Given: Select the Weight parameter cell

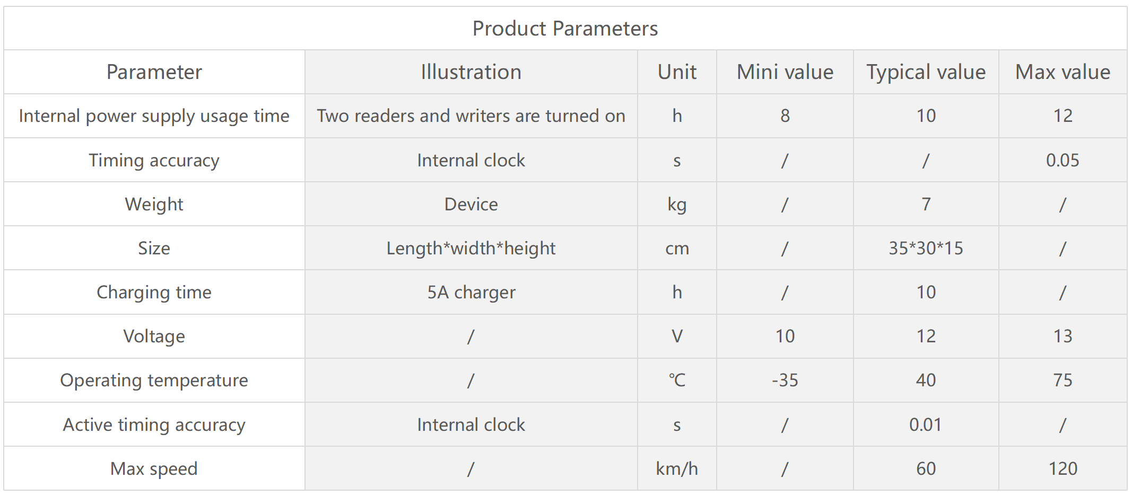Looking at the screenshot, I should [x=154, y=204].
